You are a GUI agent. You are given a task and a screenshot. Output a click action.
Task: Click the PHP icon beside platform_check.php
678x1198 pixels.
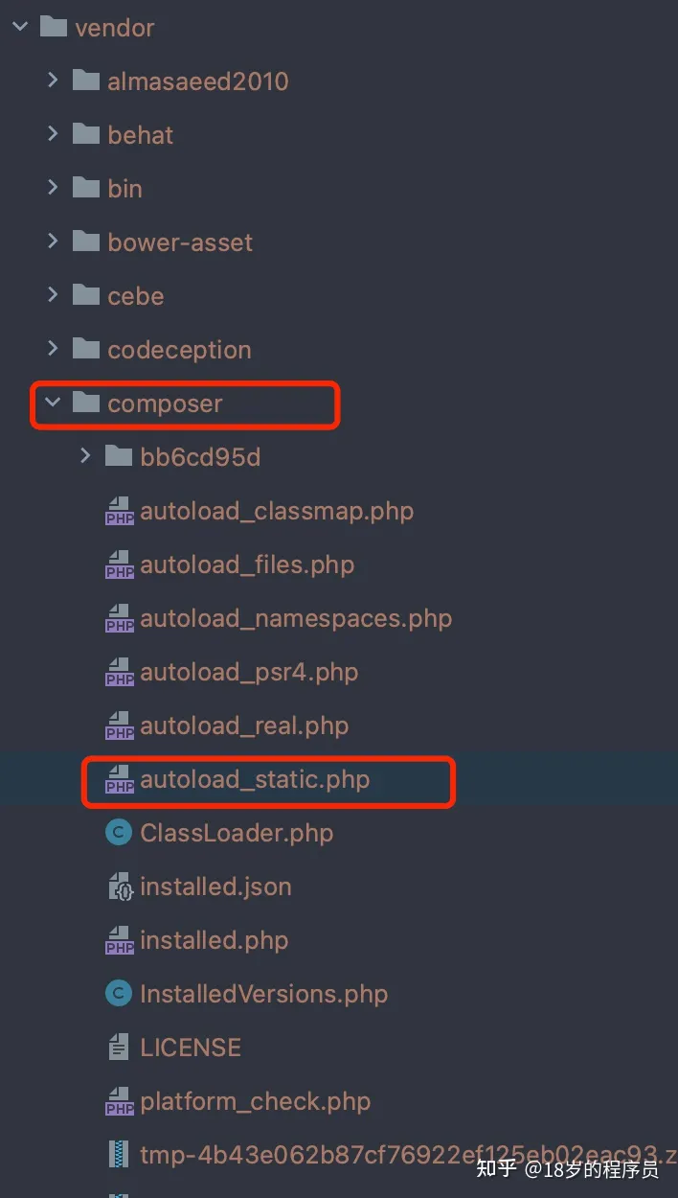[119, 1102]
